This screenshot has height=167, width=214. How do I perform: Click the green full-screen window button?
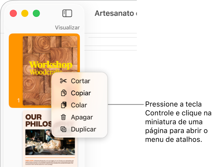[36, 13]
